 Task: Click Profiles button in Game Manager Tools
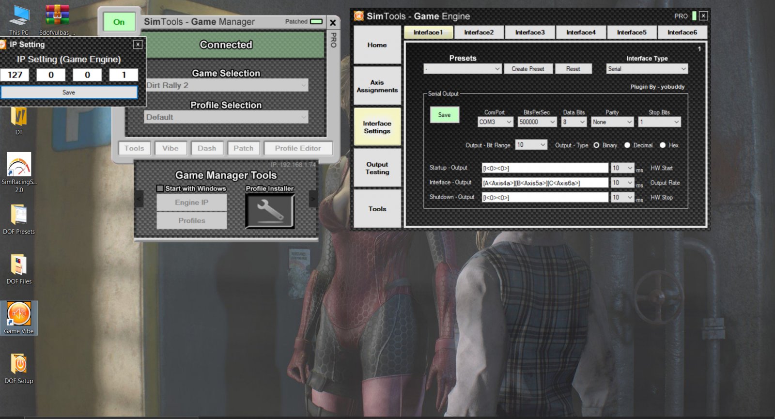pyautogui.click(x=192, y=220)
